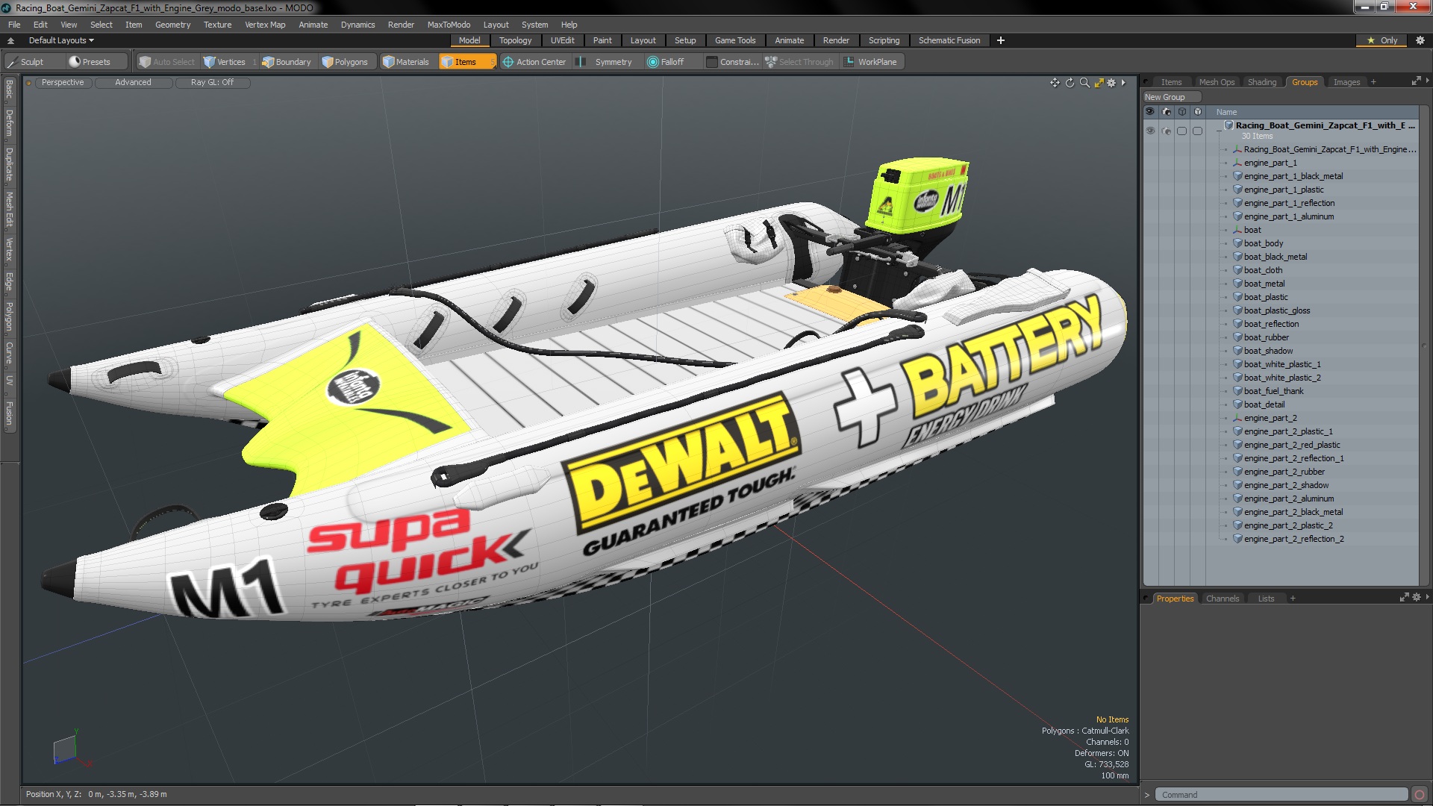Open the Geometry menu
Image resolution: width=1433 pixels, height=806 pixels.
coord(172,25)
